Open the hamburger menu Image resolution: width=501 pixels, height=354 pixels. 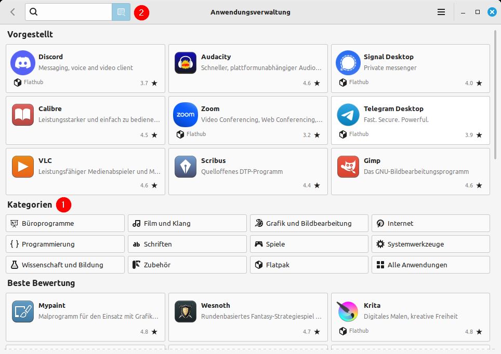coord(441,11)
